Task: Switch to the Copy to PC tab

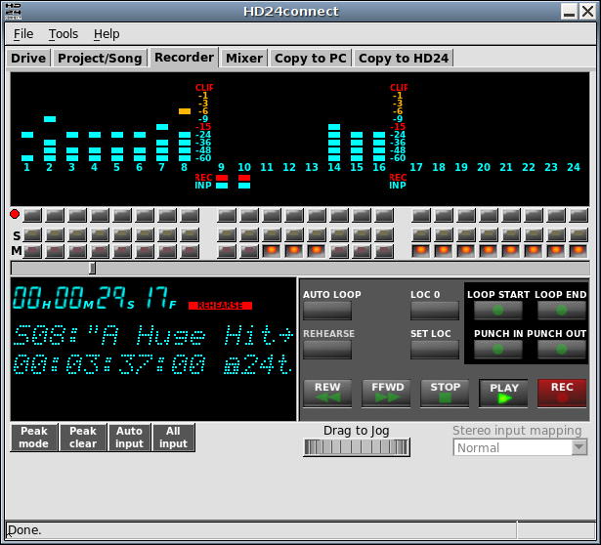Action: tap(311, 58)
